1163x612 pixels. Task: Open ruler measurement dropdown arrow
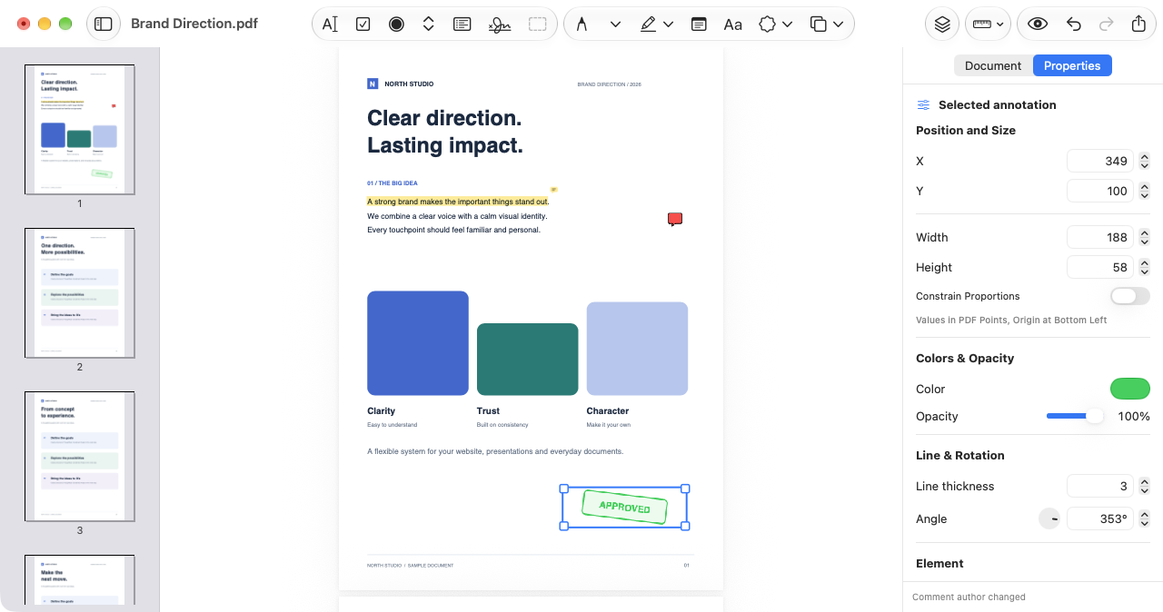click(1000, 25)
